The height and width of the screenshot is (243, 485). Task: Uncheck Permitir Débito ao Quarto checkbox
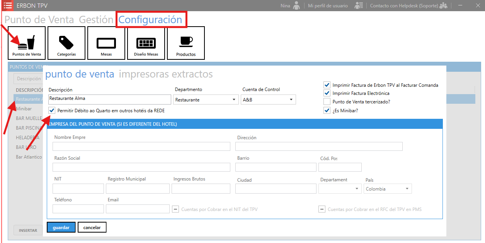(x=52, y=111)
